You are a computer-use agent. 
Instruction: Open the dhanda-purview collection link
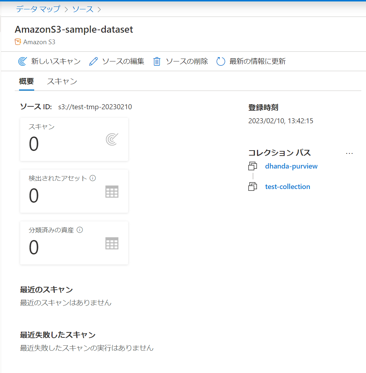point(291,166)
